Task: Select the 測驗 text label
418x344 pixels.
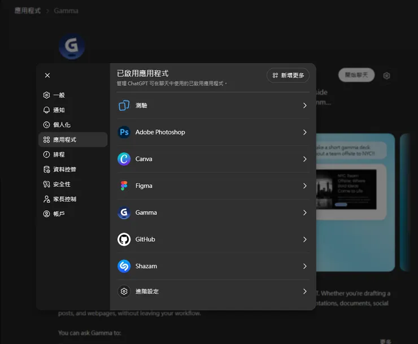Action: tap(141, 105)
